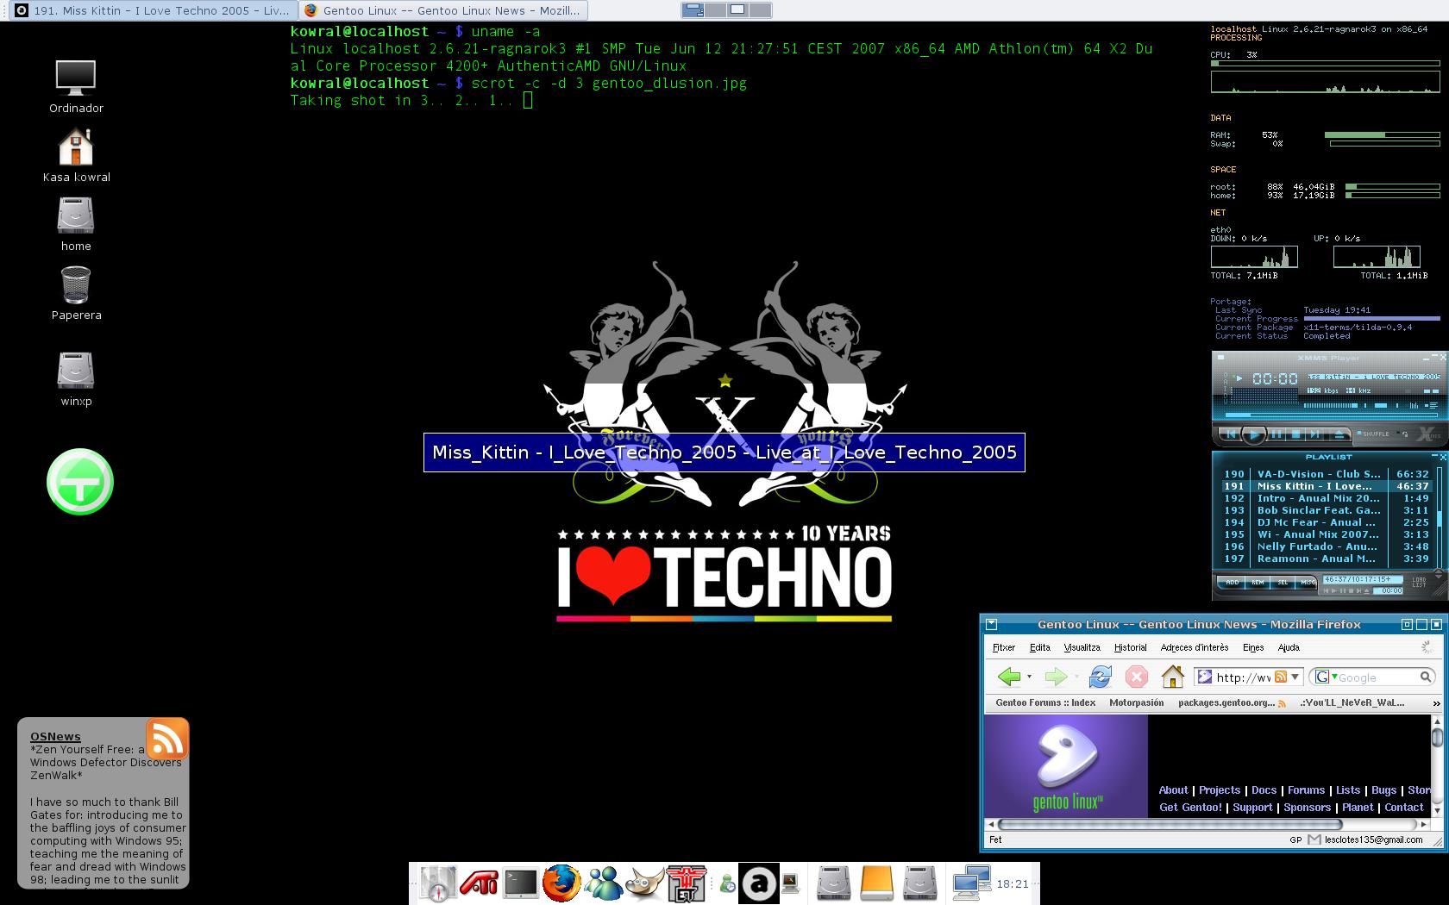The width and height of the screenshot is (1449, 905).
Task: Open the Ordinador desktop icon
Action: point(76,85)
